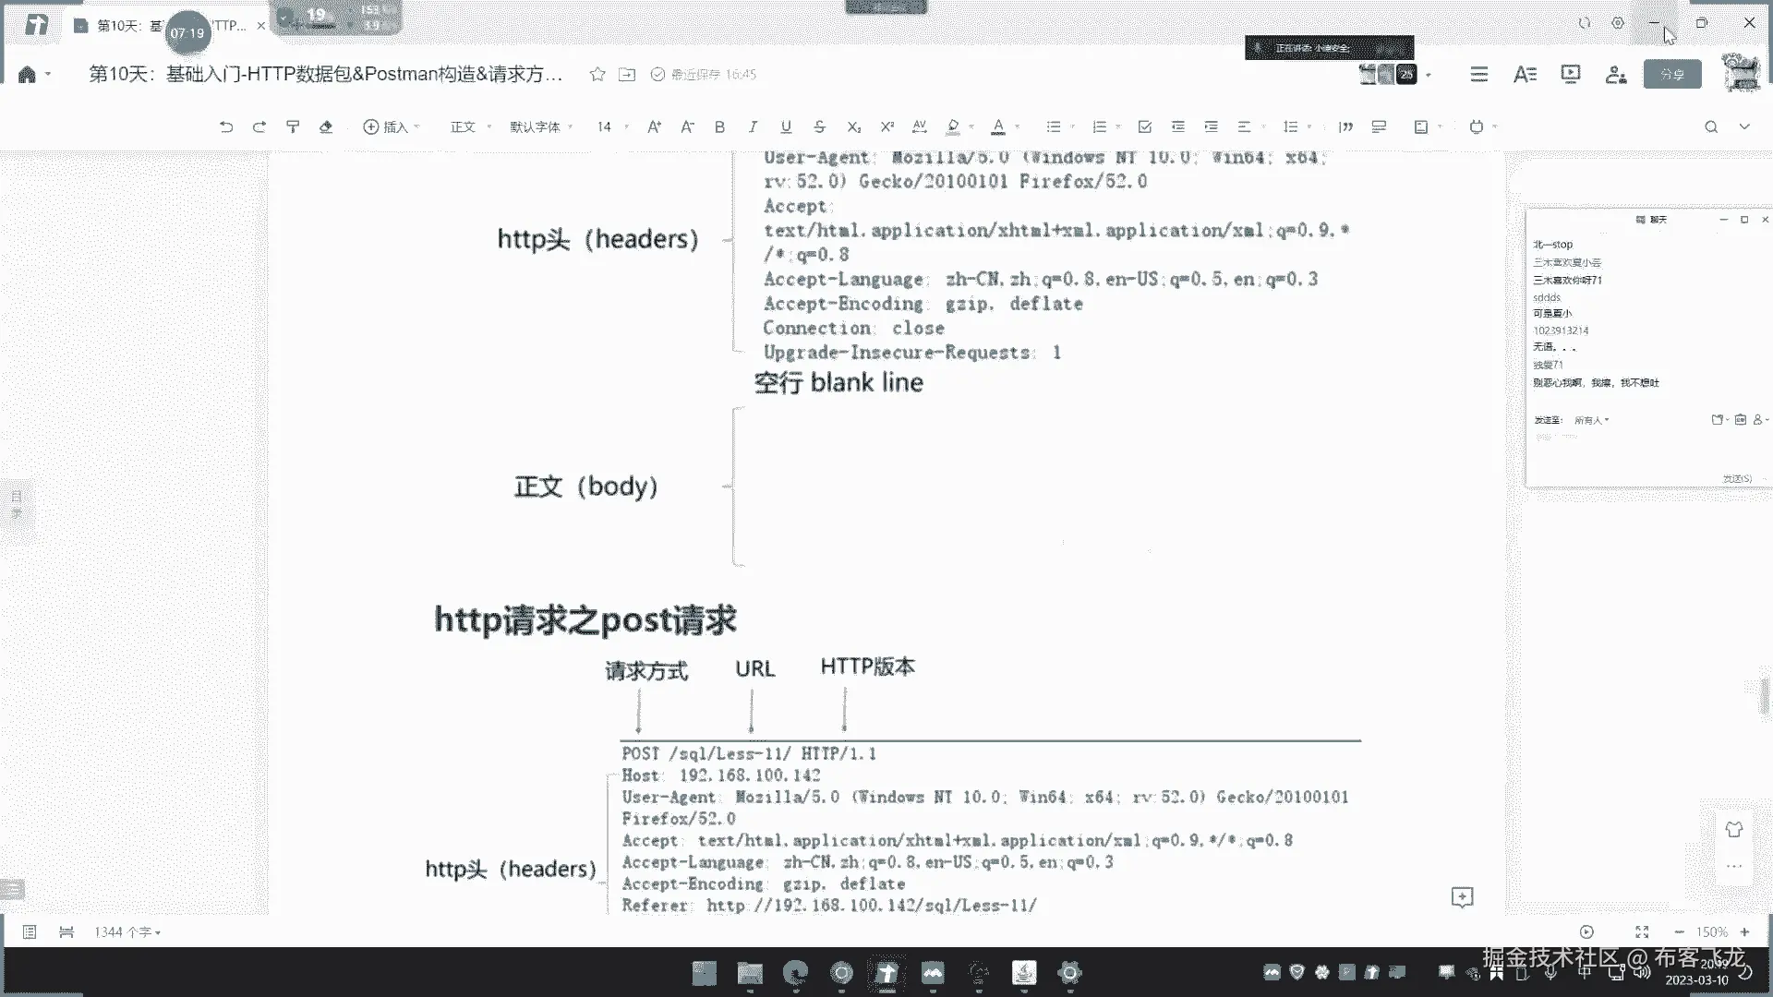This screenshot has height=997, width=1773.
Task: Open the 插入 insert menu
Action: pos(391,126)
